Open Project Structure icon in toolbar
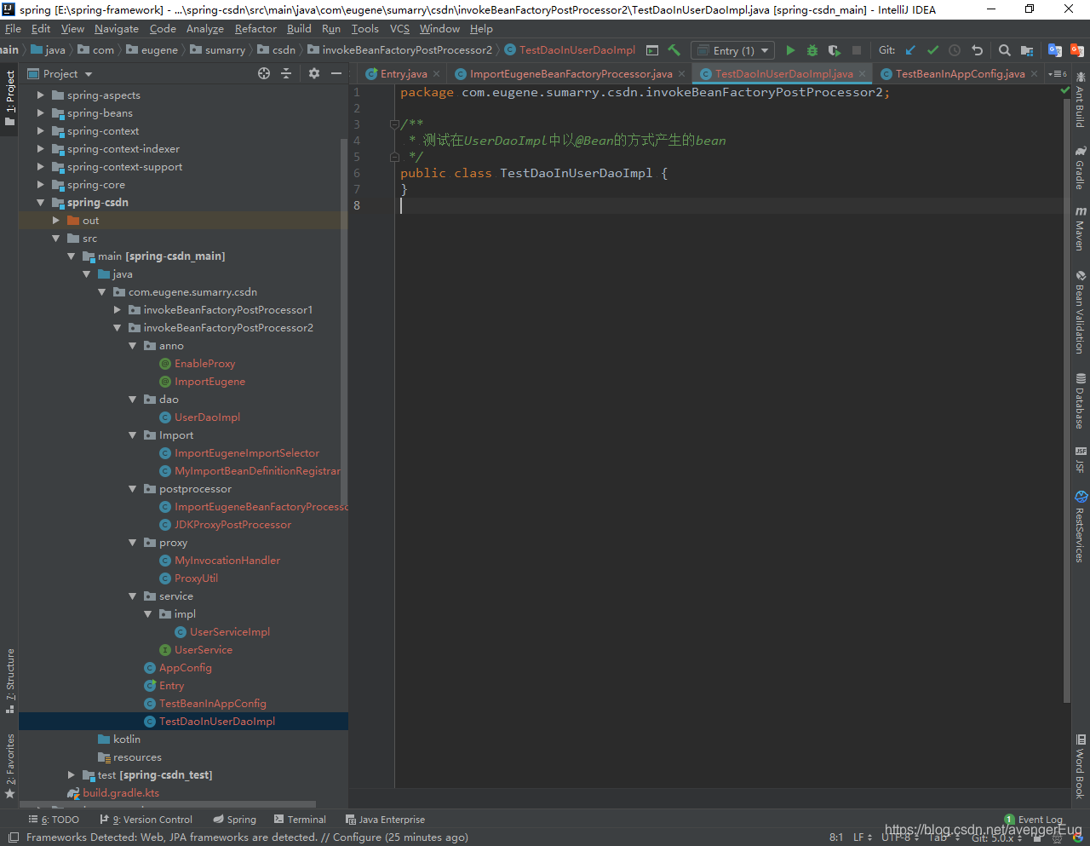Viewport: 1090px width, 846px height. pos(1027,50)
